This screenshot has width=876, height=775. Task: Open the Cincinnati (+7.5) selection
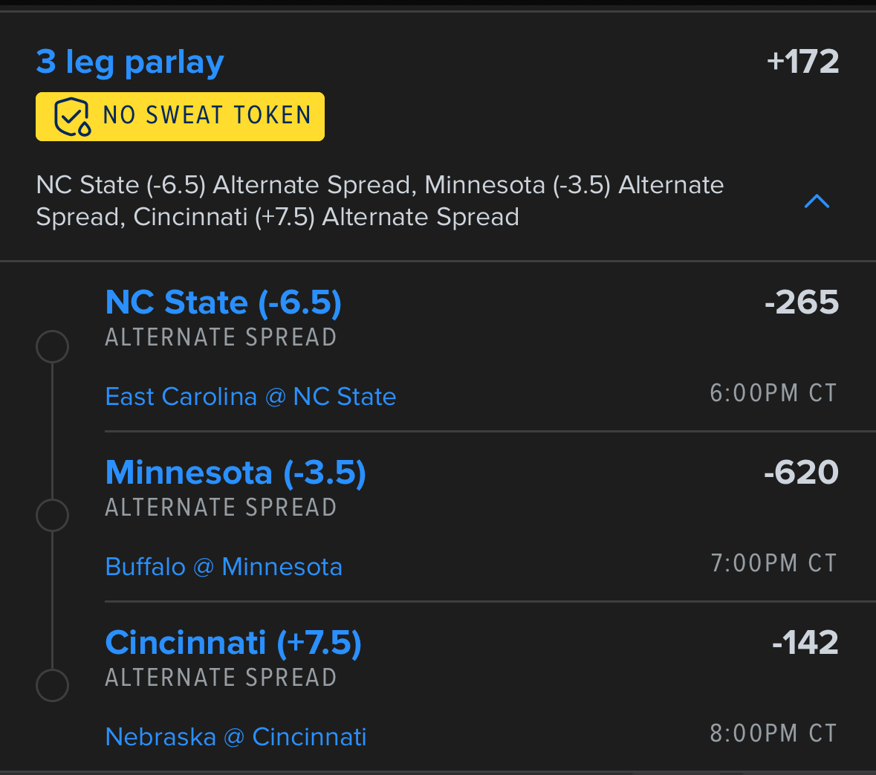tap(233, 643)
